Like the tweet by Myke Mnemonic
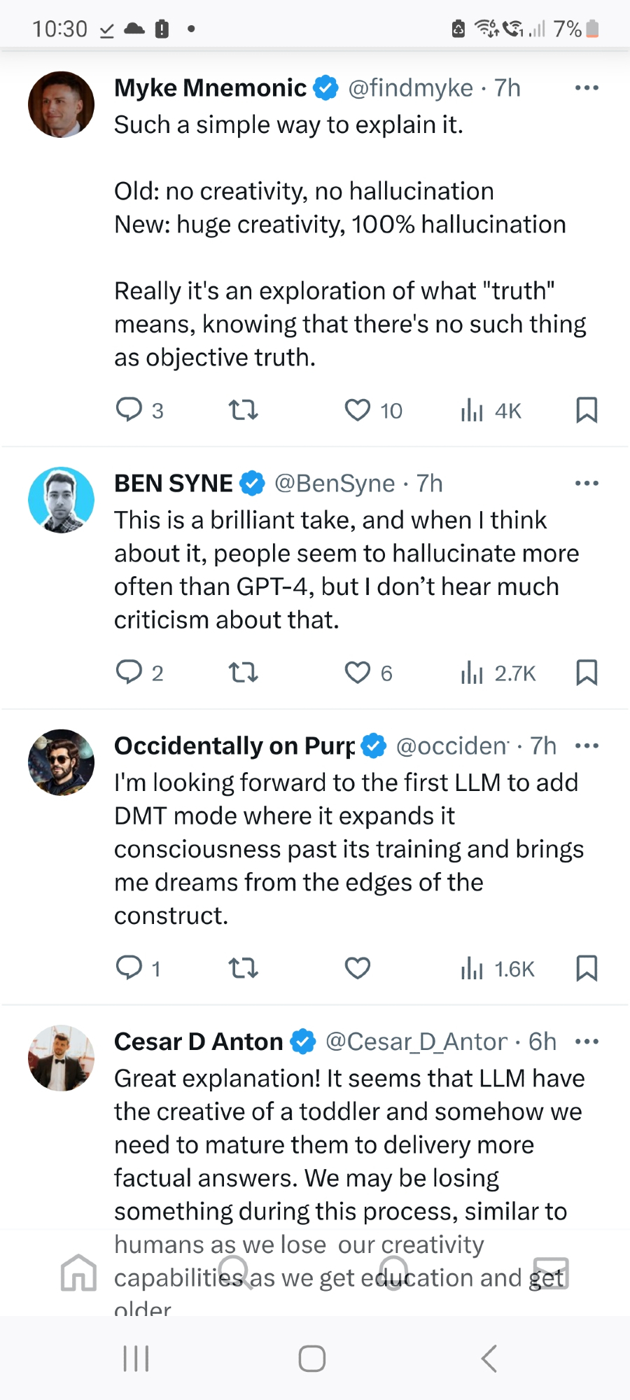Viewport: 630px width, 1400px height. point(358,409)
